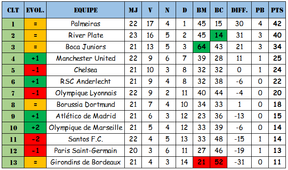Click the green highlighted 14 BC cell
Image resolution: width=288 pixels, height=170 pixels.
pos(219,35)
